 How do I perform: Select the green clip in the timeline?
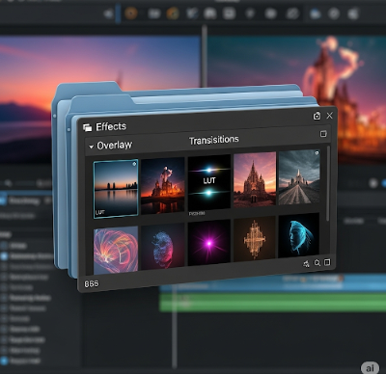click(x=273, y=302)
